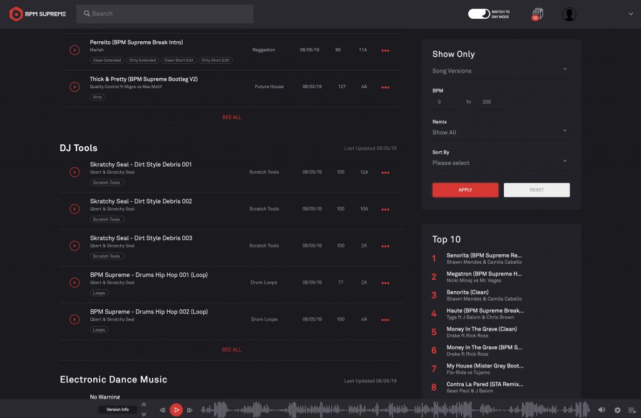Select Dirty Extended version tag for Perreito

pos(142,61)
